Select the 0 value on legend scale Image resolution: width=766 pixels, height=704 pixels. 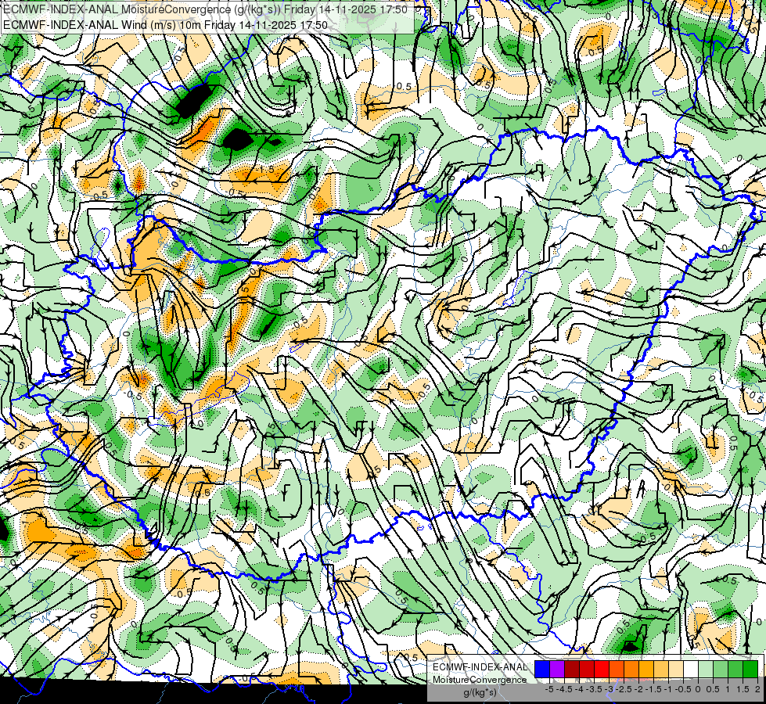(x=698, y=689)
